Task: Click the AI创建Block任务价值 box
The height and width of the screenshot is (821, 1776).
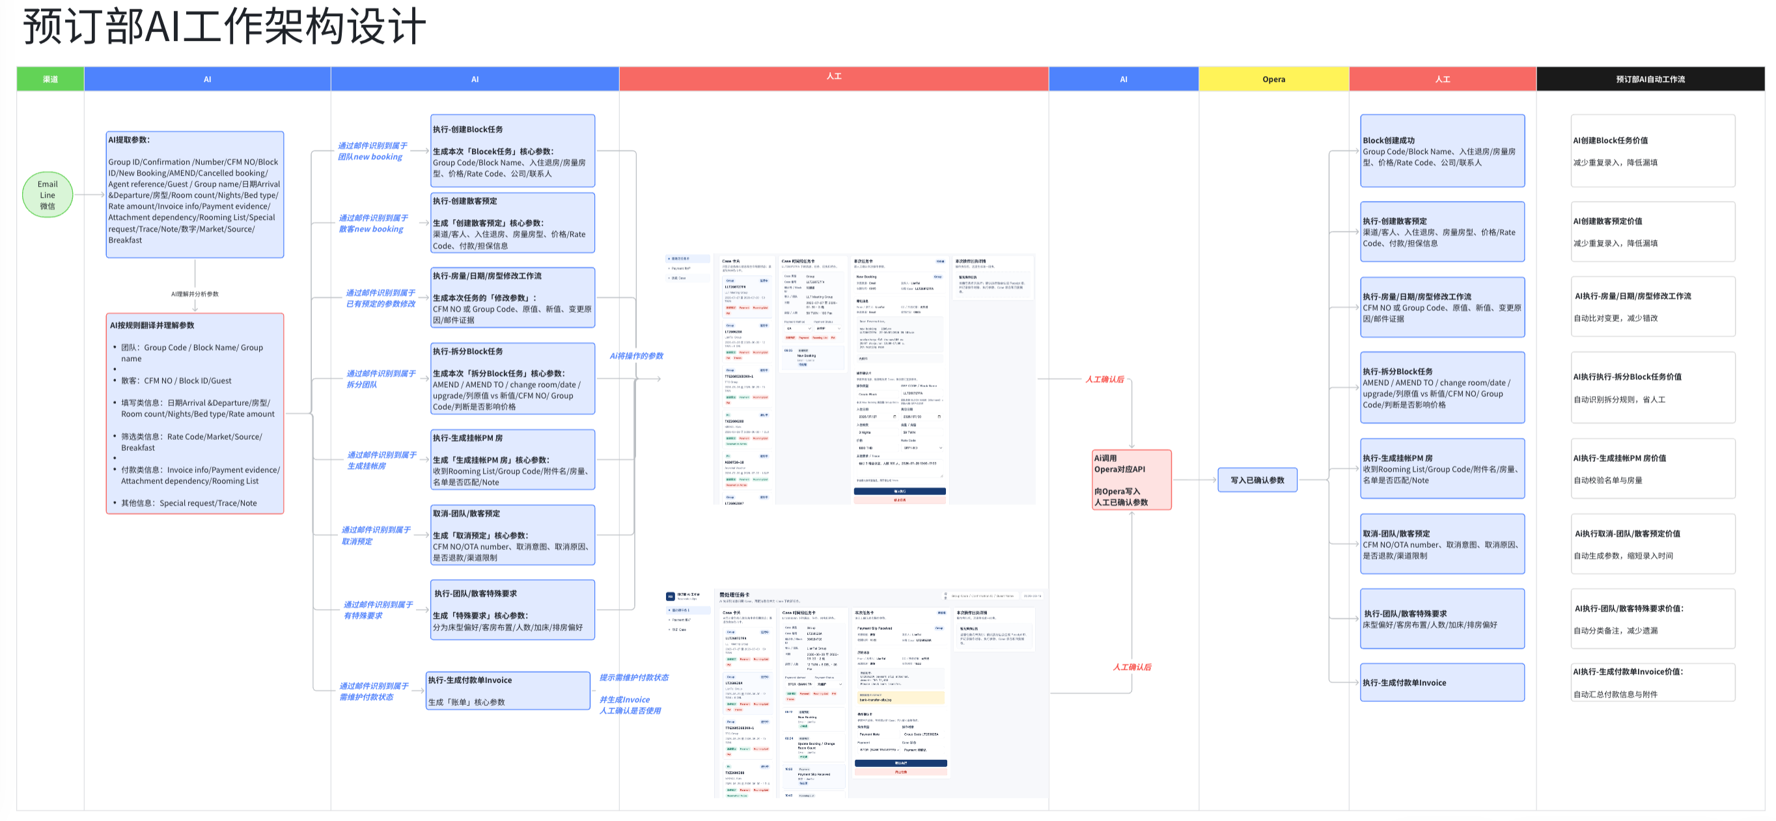Action: 1653,151
